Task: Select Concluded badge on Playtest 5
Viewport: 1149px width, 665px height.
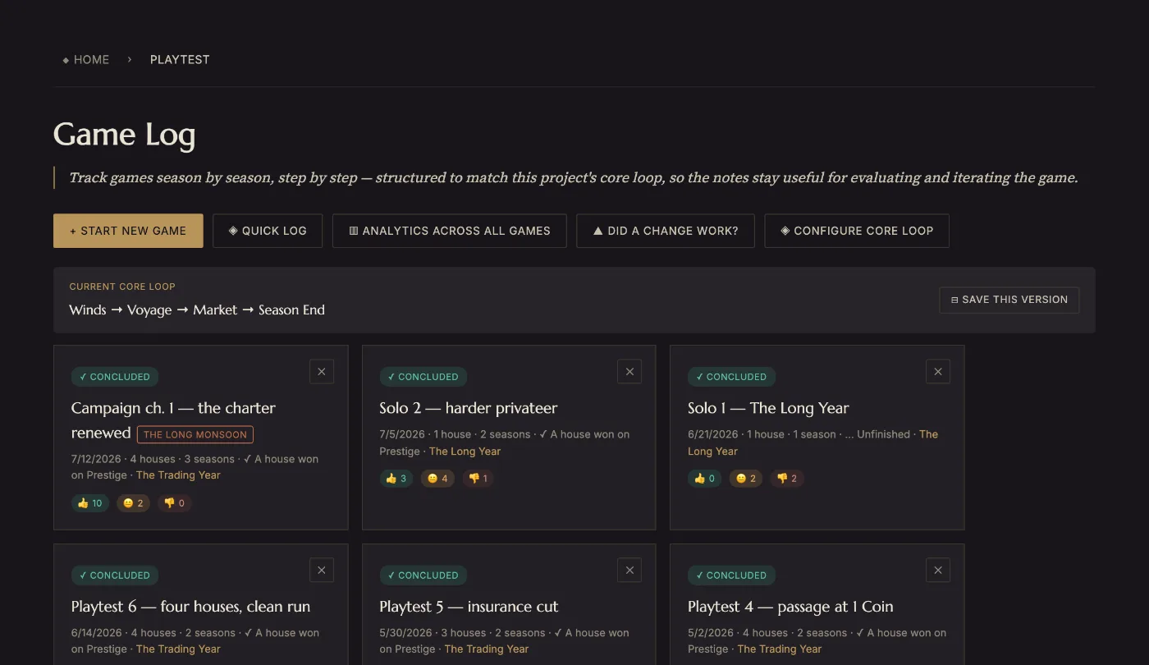Action: tap(423, 576)
